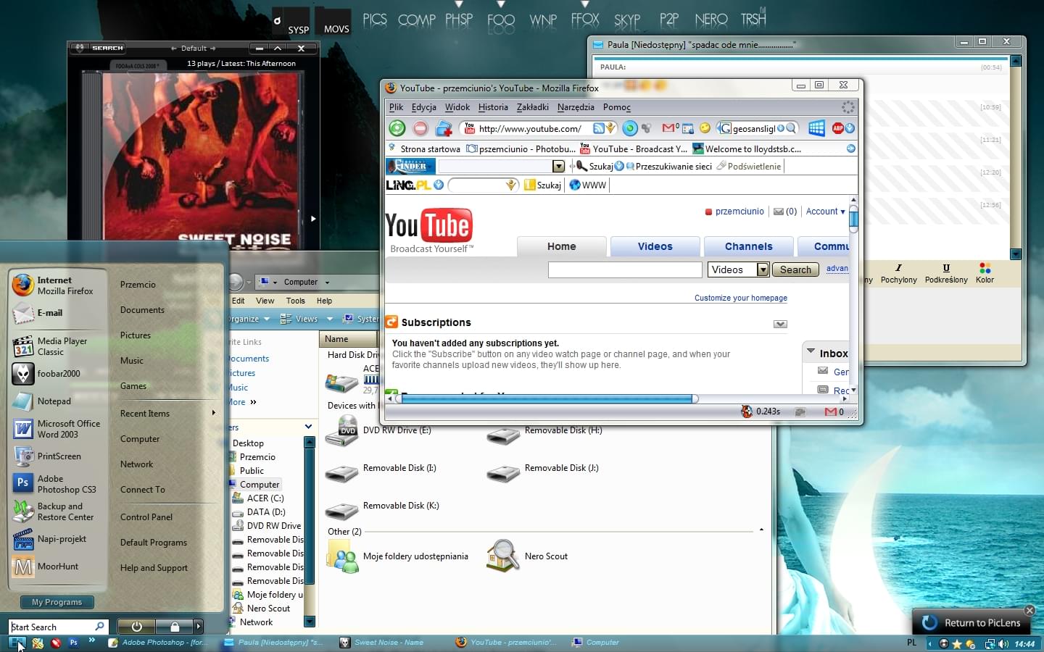Click the Strona startowa bookmark
Screen dimensions: 1044x652
click(424, 149)
